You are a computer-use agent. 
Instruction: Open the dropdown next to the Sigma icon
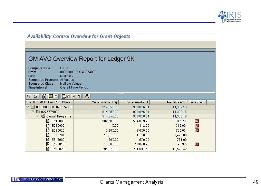(56, 96)
